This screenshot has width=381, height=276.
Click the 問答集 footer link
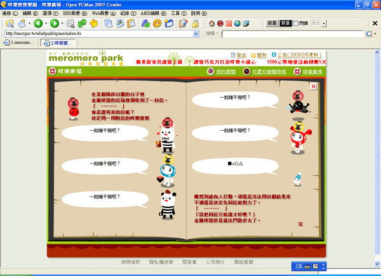click(189, 262)
